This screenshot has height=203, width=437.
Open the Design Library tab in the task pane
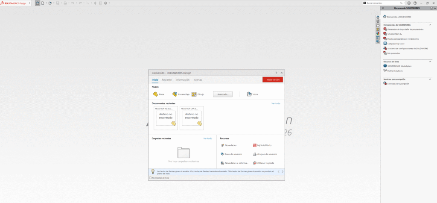pos(378,21)
